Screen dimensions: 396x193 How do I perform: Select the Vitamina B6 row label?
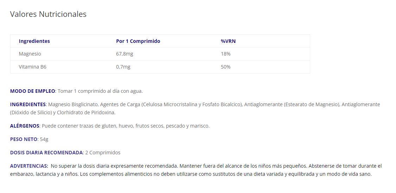click(33, 67)
